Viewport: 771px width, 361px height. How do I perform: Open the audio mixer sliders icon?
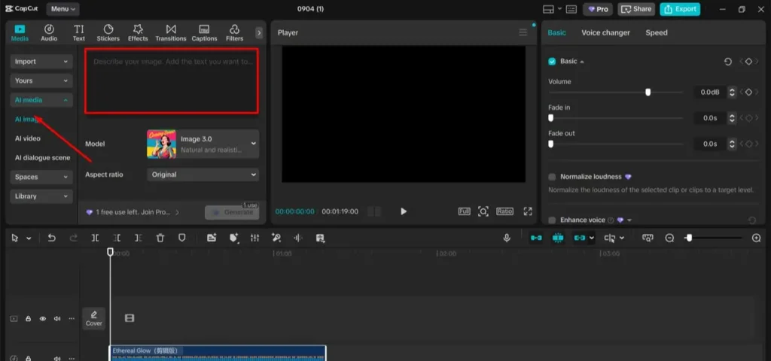[x=254, y=238]
